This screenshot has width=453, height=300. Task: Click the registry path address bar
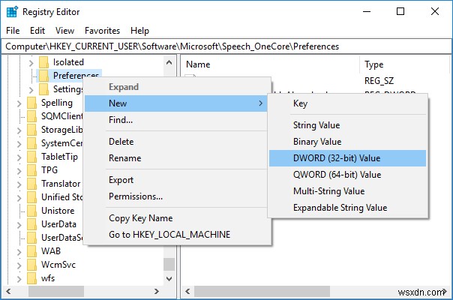[225, 46]
